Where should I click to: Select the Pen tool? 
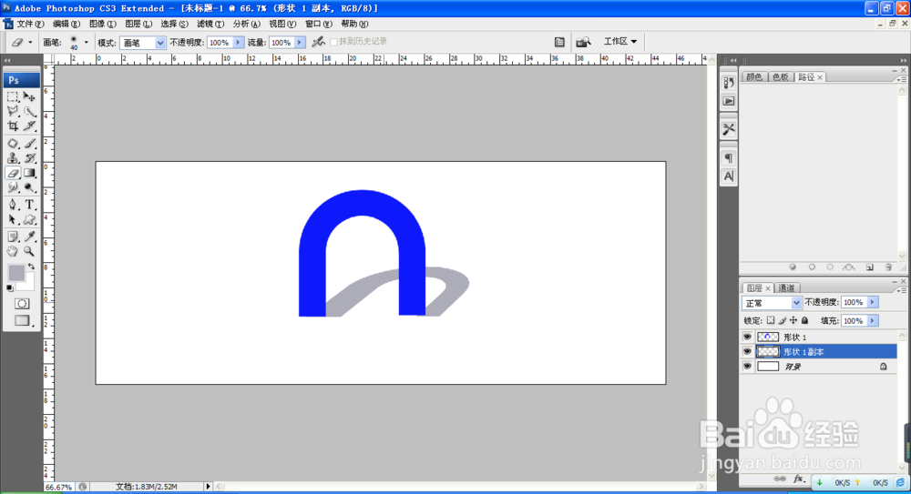[x=13, y=205]
